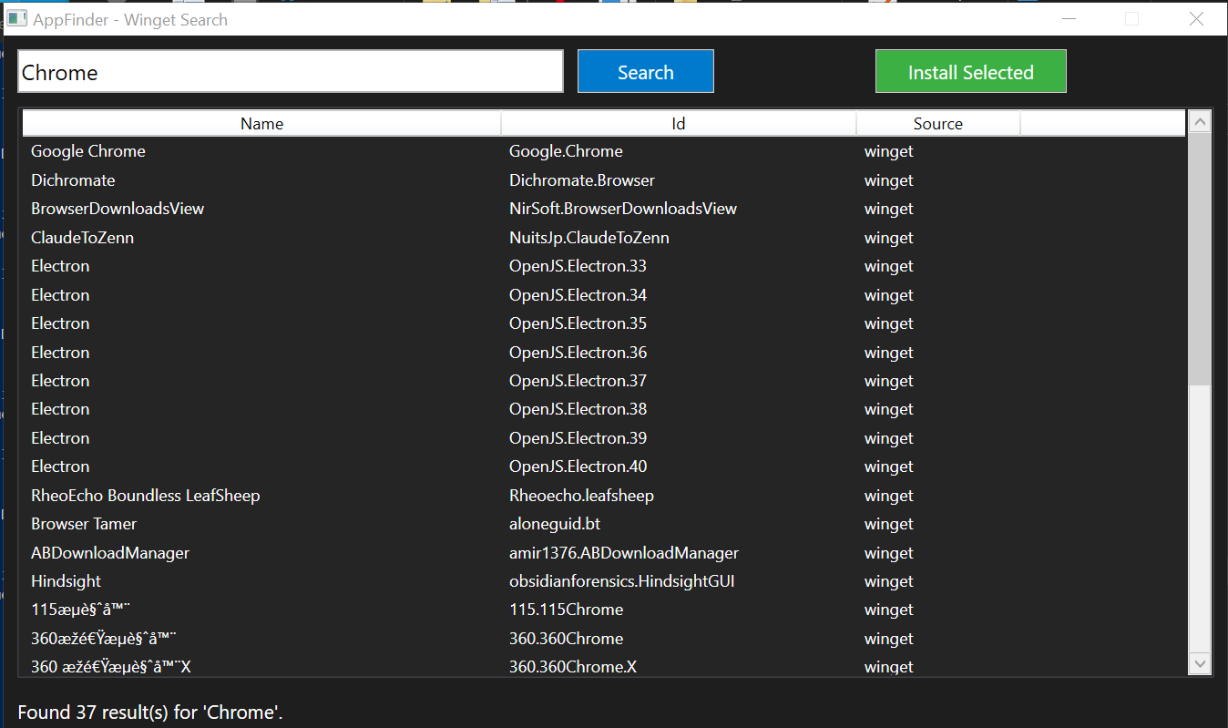Select the ABDownloadManager entry
The image size is (1228, 728).
[x=110, y=553]
